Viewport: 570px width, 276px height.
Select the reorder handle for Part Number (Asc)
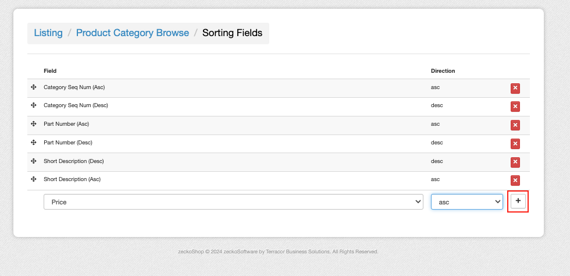[34, 124]
